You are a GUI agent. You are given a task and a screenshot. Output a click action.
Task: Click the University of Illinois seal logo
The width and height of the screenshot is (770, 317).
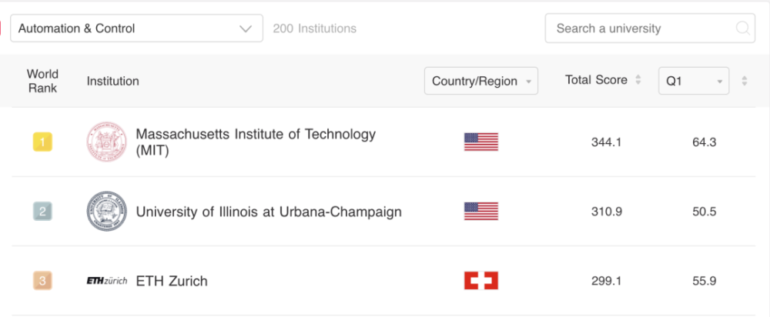click(105, 211)
